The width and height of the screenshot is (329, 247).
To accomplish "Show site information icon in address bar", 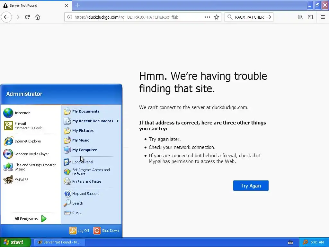I will [70, 17].
